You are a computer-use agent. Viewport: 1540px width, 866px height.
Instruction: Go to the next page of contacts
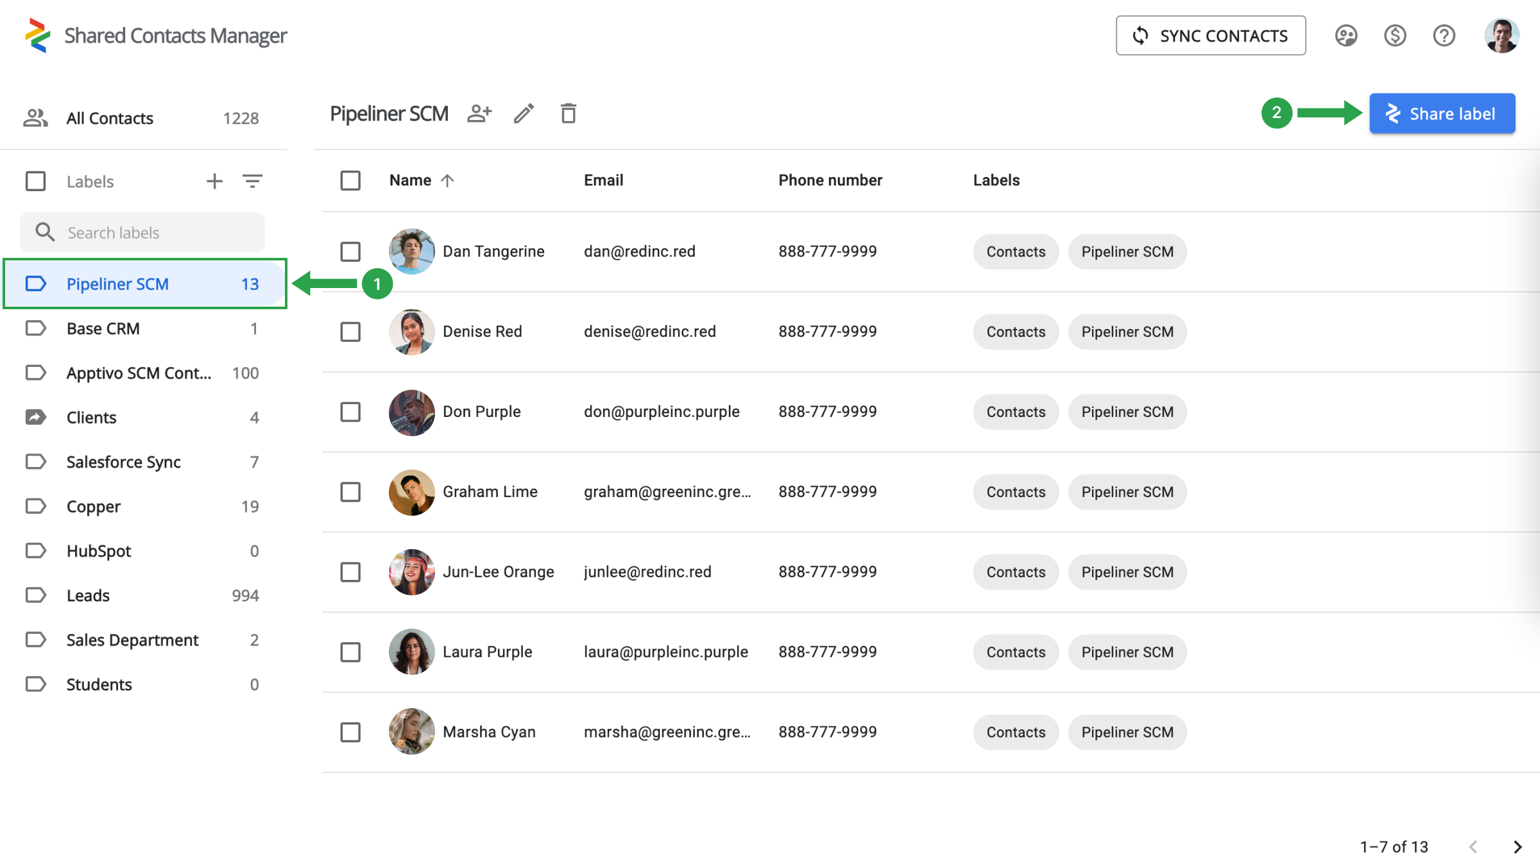coord(1517,847)
